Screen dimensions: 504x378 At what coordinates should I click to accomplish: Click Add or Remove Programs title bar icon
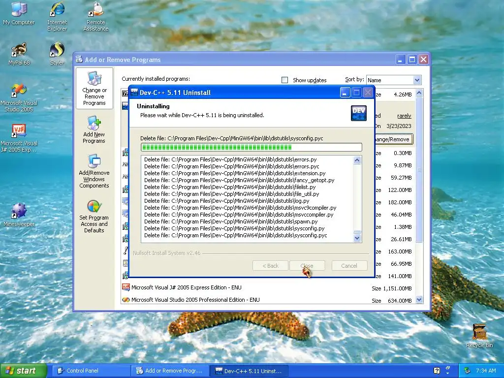[x=79, y=59]
